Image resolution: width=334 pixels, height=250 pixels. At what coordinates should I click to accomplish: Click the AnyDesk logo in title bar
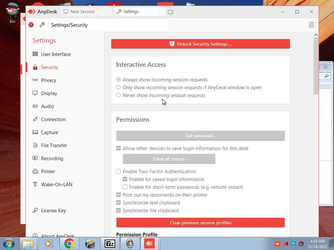click(32, 11)
